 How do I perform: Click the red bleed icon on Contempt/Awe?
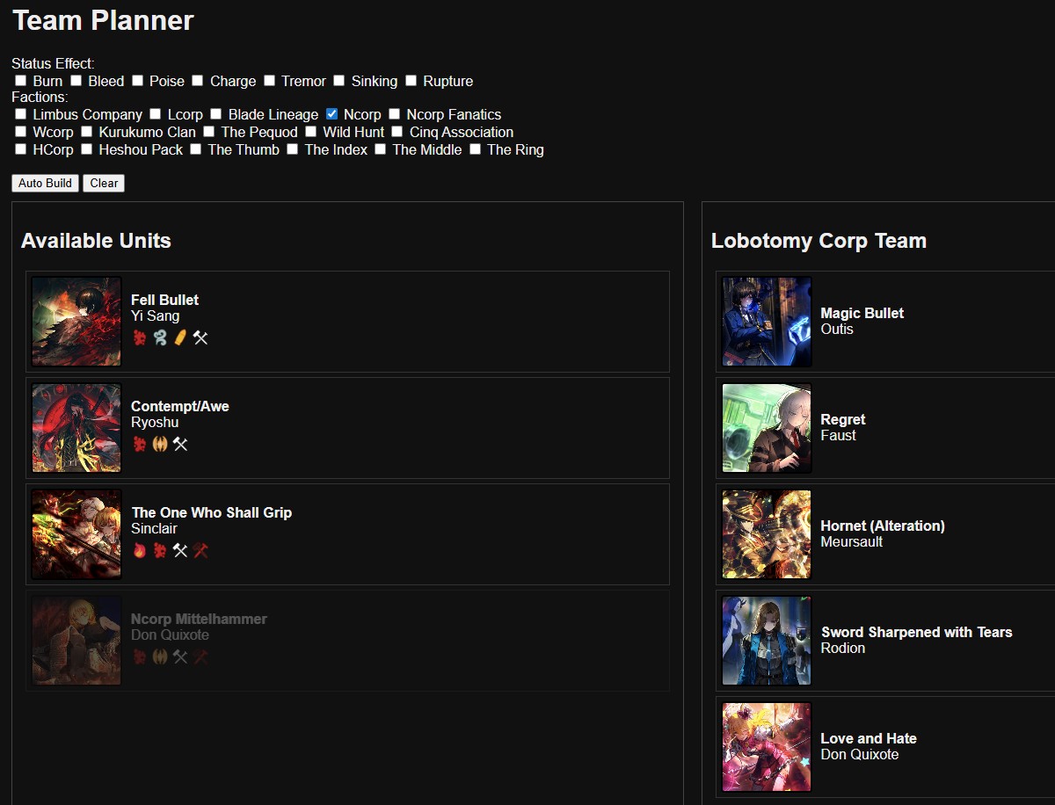click(x=139, y=444)
